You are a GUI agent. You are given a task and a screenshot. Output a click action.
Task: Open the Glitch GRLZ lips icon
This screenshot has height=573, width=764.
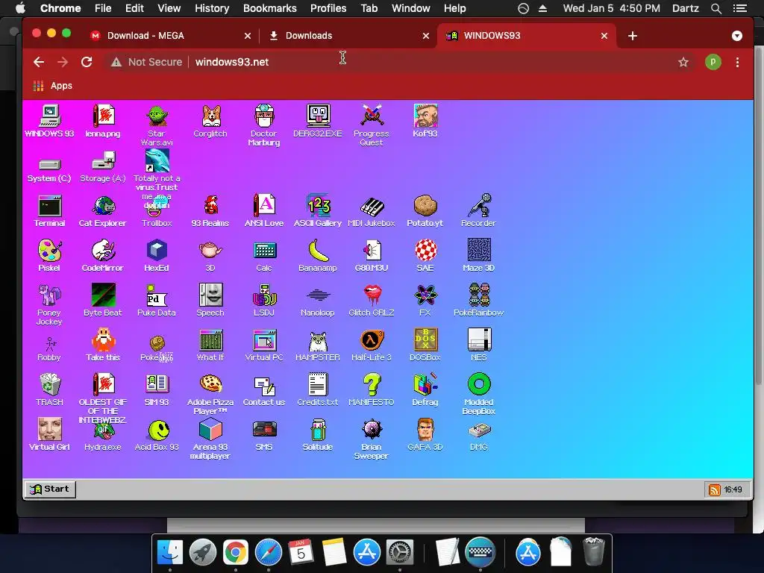coord(372,301)
